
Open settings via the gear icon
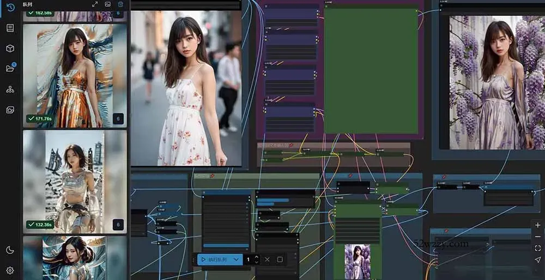tap(10, 270)
